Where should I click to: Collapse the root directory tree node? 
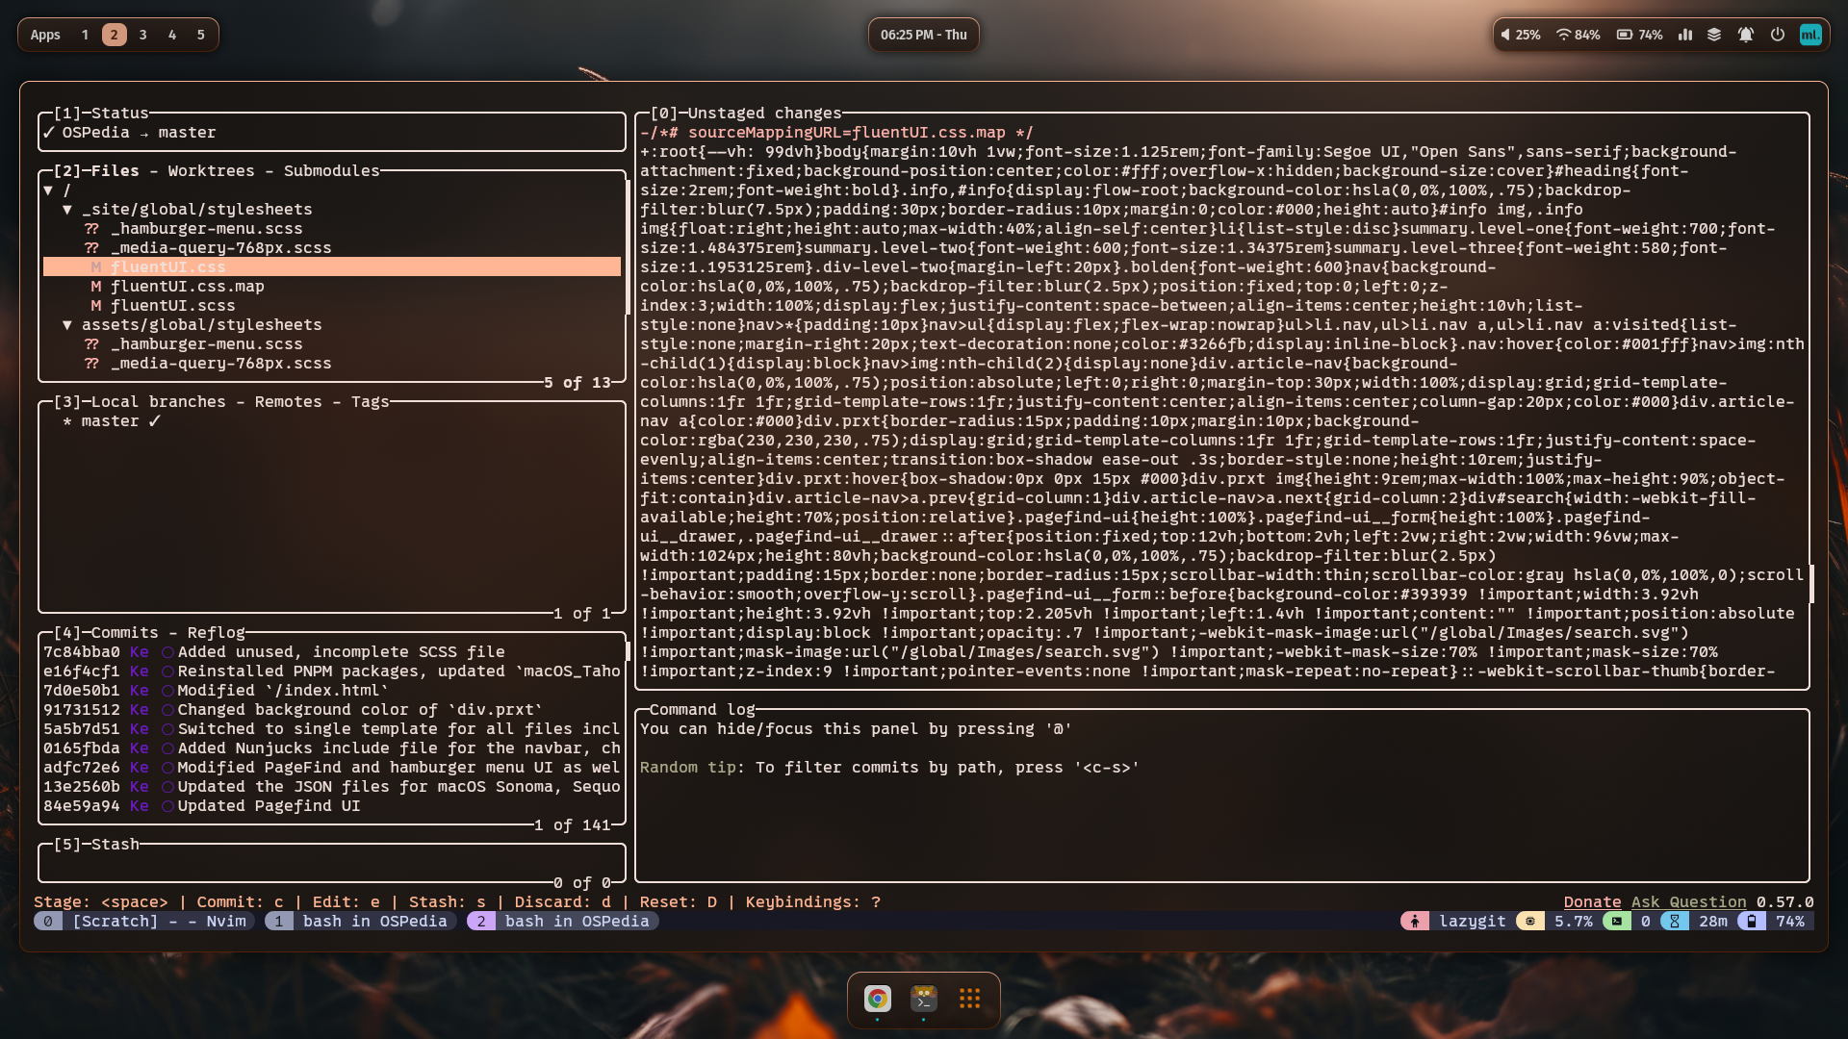pos(48,190)
